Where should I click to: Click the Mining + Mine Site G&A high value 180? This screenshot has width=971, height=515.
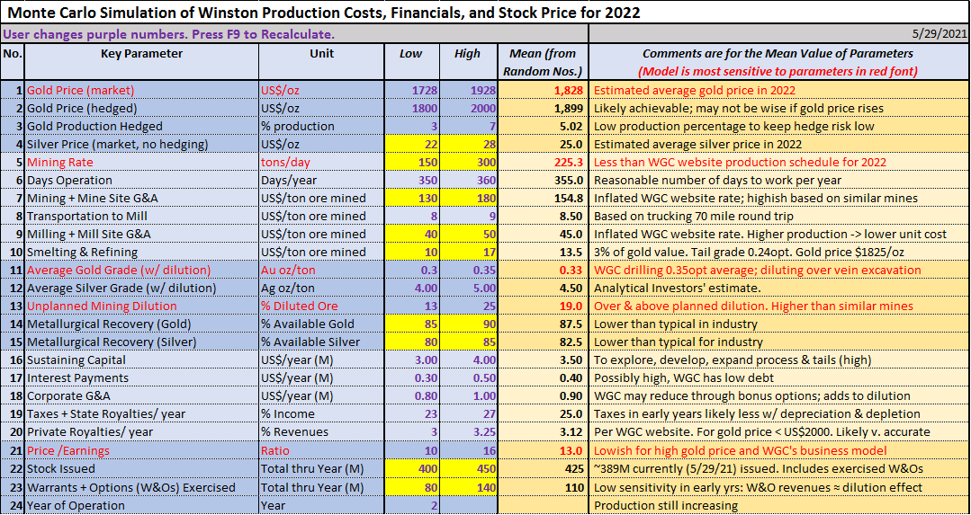[x=468, y=198]
